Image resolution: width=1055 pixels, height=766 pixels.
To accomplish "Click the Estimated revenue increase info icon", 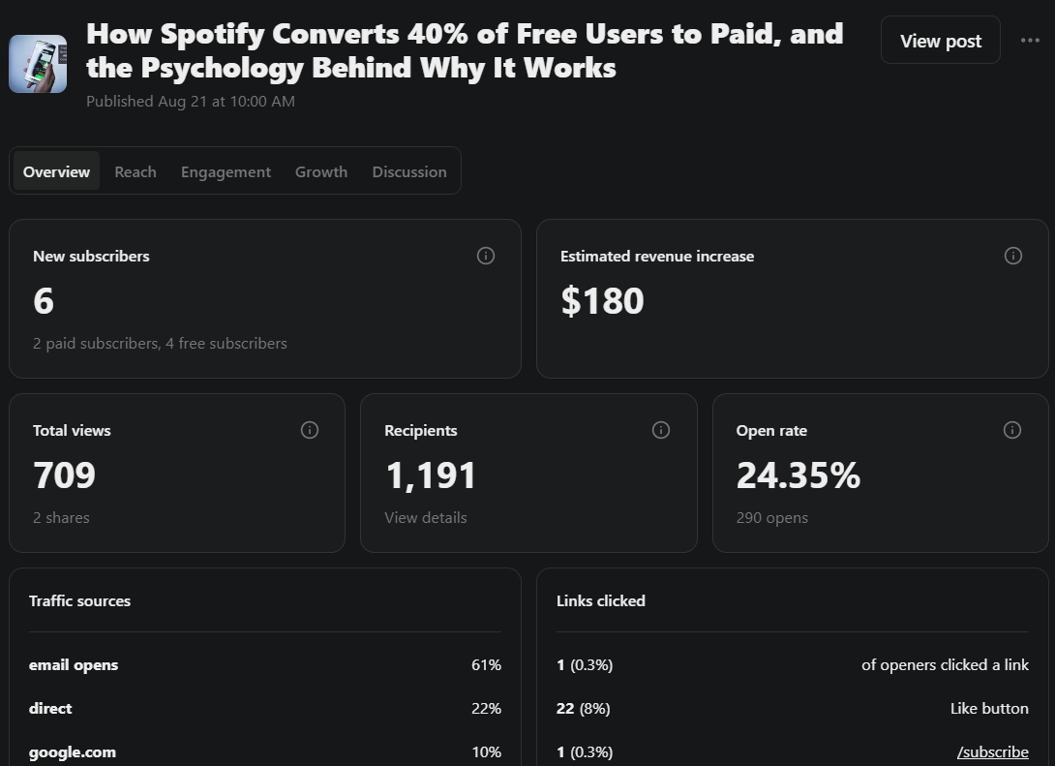I will pos(1012,256).
